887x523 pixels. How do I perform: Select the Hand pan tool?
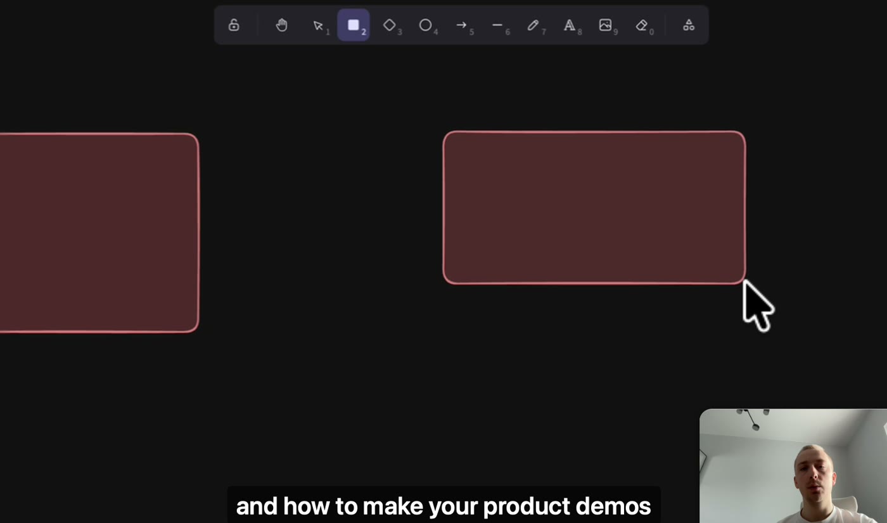[x=282, y=25]
